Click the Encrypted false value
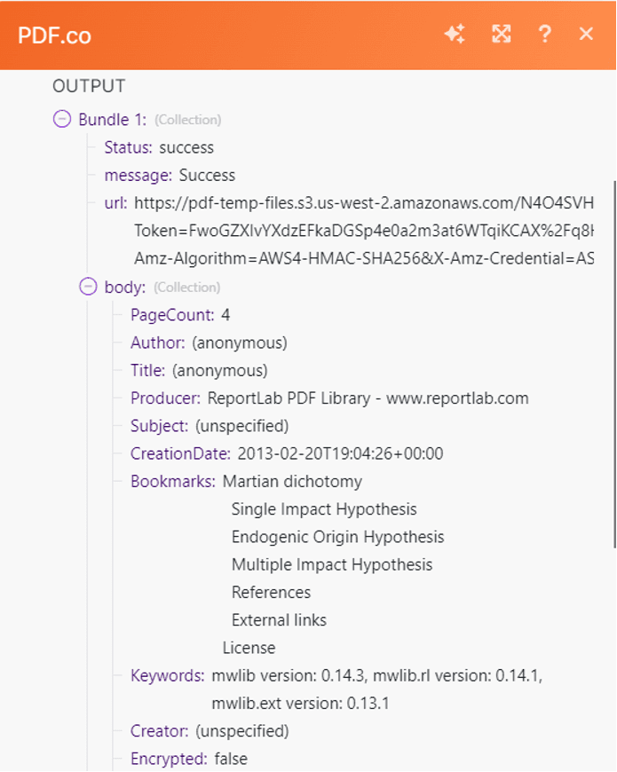Screen dimensions: 617x772 [231, 759]
